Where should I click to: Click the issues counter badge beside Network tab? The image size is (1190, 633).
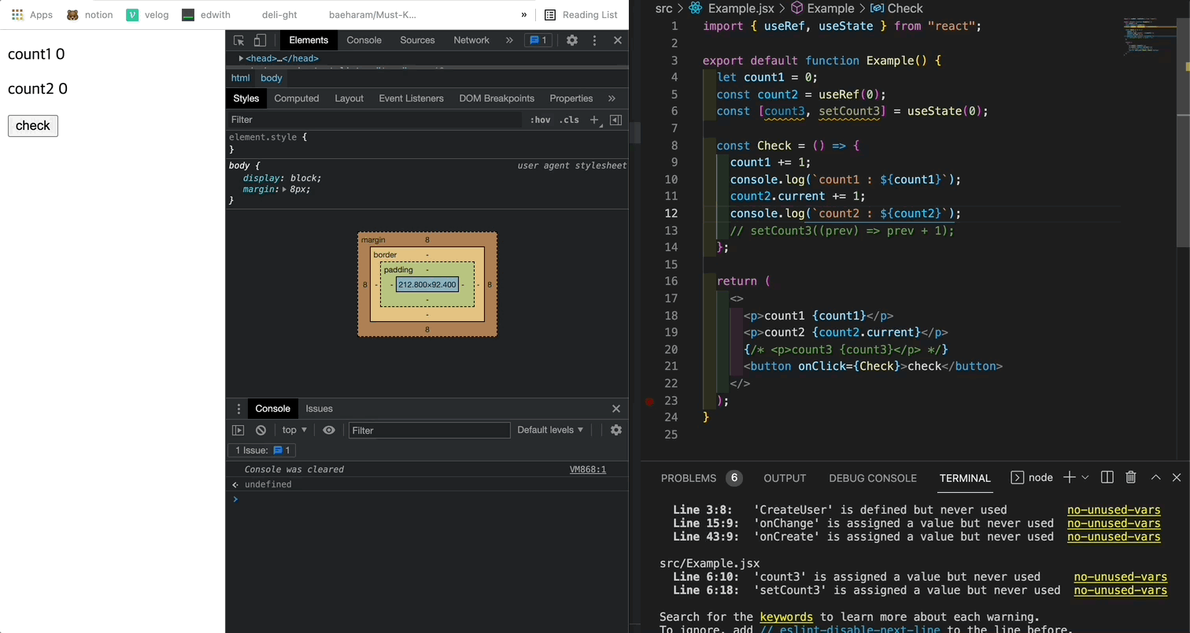(x=538, y=40)
